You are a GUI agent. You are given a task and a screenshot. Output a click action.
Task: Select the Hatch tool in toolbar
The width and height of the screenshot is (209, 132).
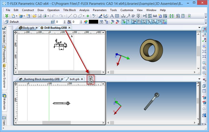[117, 16]
